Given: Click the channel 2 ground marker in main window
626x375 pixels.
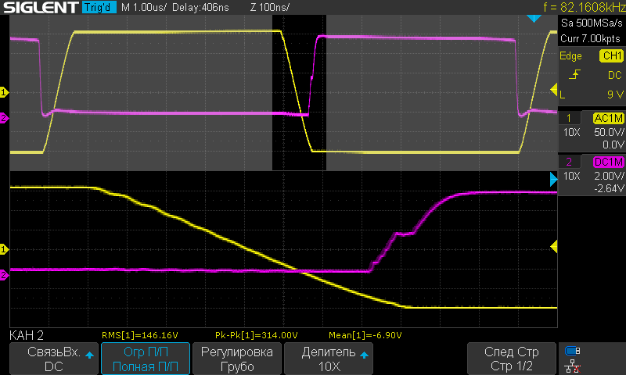Looking at the screenshot, I should pos(4,118).
